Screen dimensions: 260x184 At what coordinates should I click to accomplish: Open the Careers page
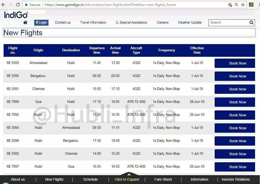pyautogui.click(x=163, y=22)
